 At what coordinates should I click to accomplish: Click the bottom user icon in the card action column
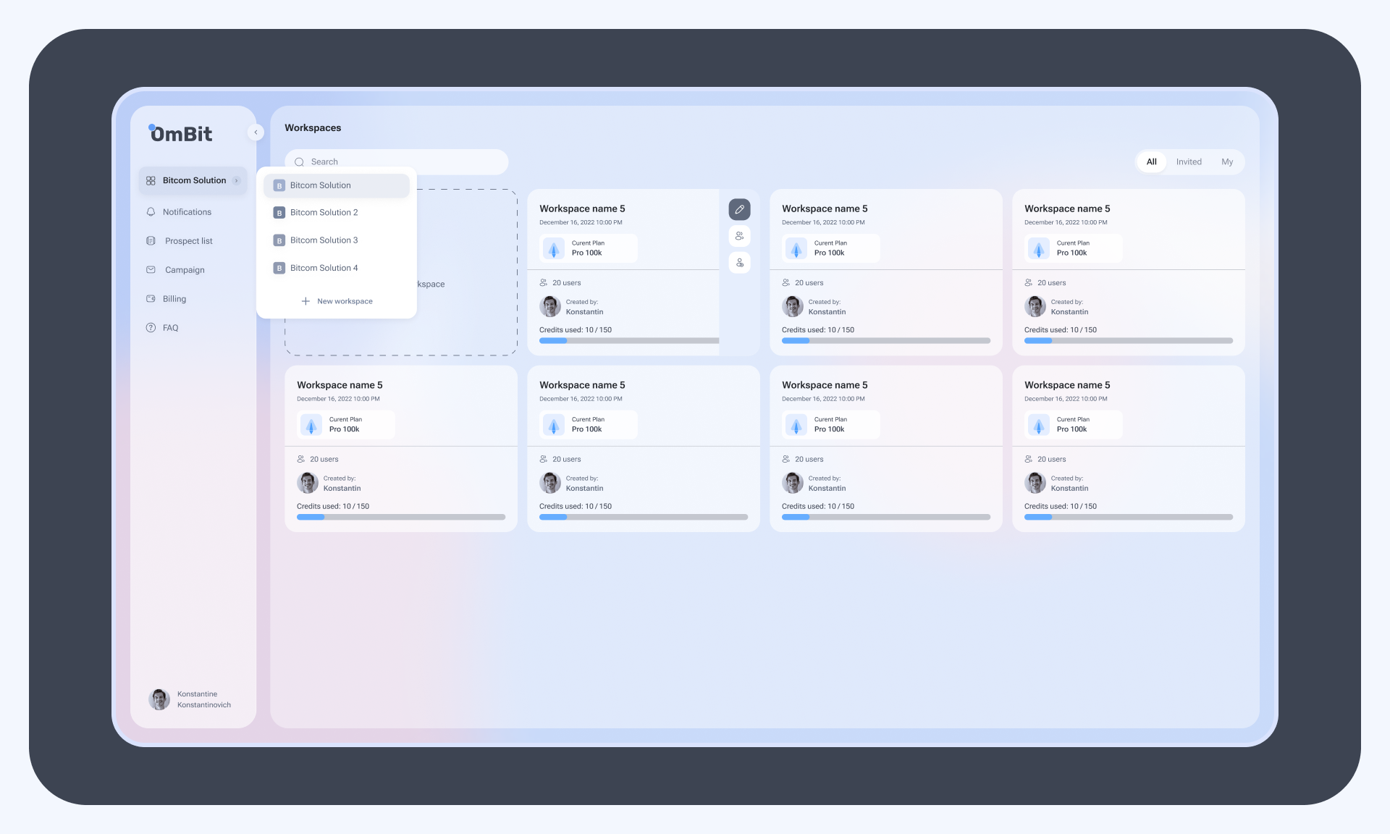click(x=739, y=263)
